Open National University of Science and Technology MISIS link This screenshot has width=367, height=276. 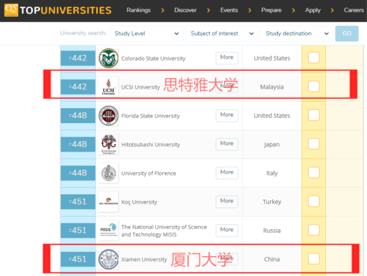point(164,230)
